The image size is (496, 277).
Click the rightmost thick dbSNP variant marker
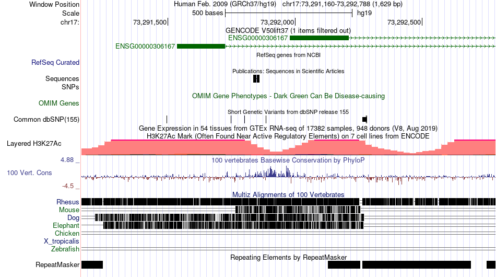(x=365, y=119)
